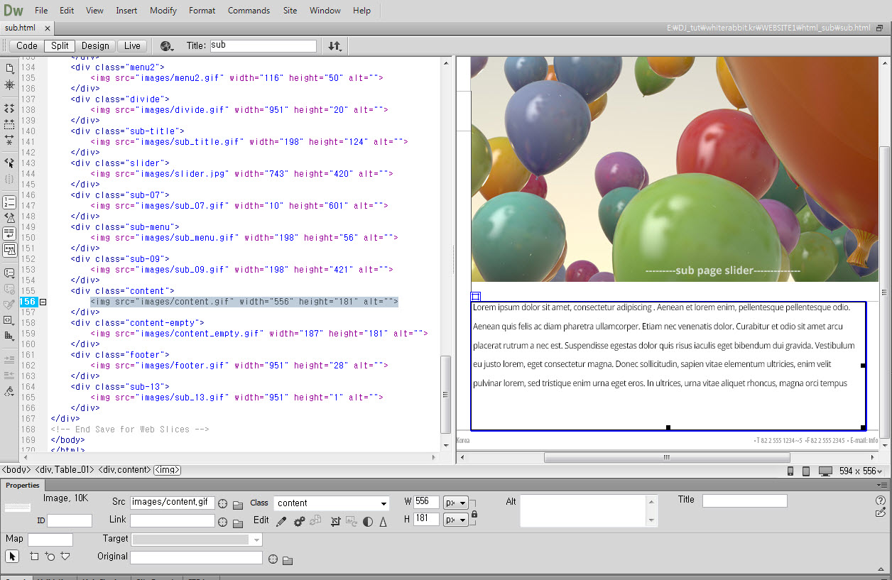892x580 pixels.
Task: Toggle Word Wrap in the code toolbar
Action: tap(9, 234)
